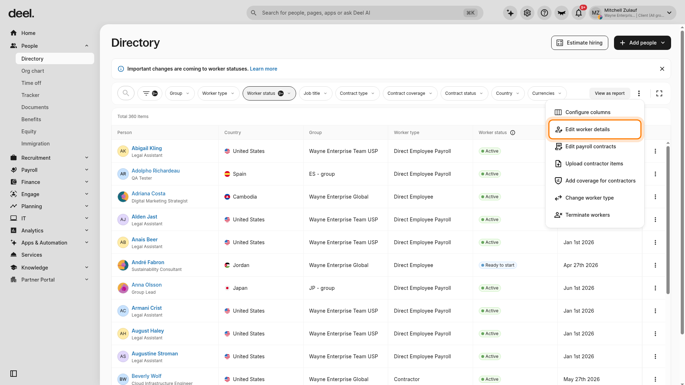Open Currencies filter dropdown
The height and width of the screenshot is (385, 685).
coord(547,93)
